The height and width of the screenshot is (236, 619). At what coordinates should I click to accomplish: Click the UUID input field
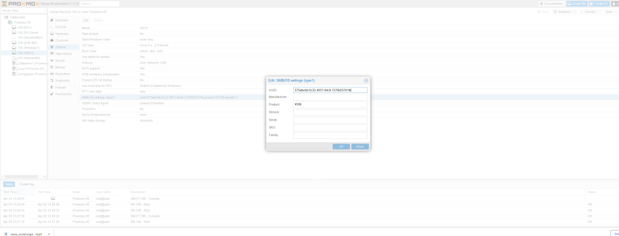[330, 90]
